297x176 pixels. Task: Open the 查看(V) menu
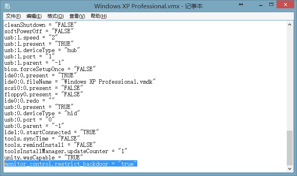coord(77,16)
